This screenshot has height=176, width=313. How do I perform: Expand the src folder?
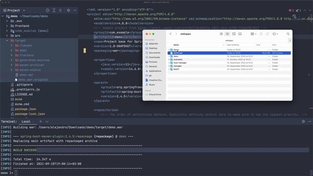tap(7, 36)
